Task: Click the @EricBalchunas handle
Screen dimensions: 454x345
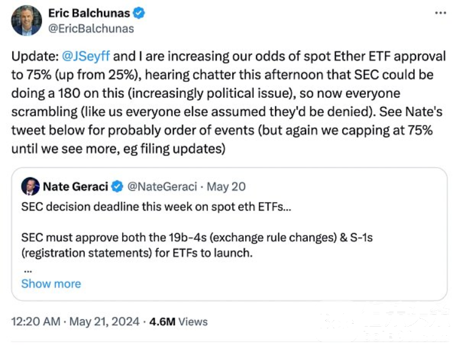Action: (91, 29)
